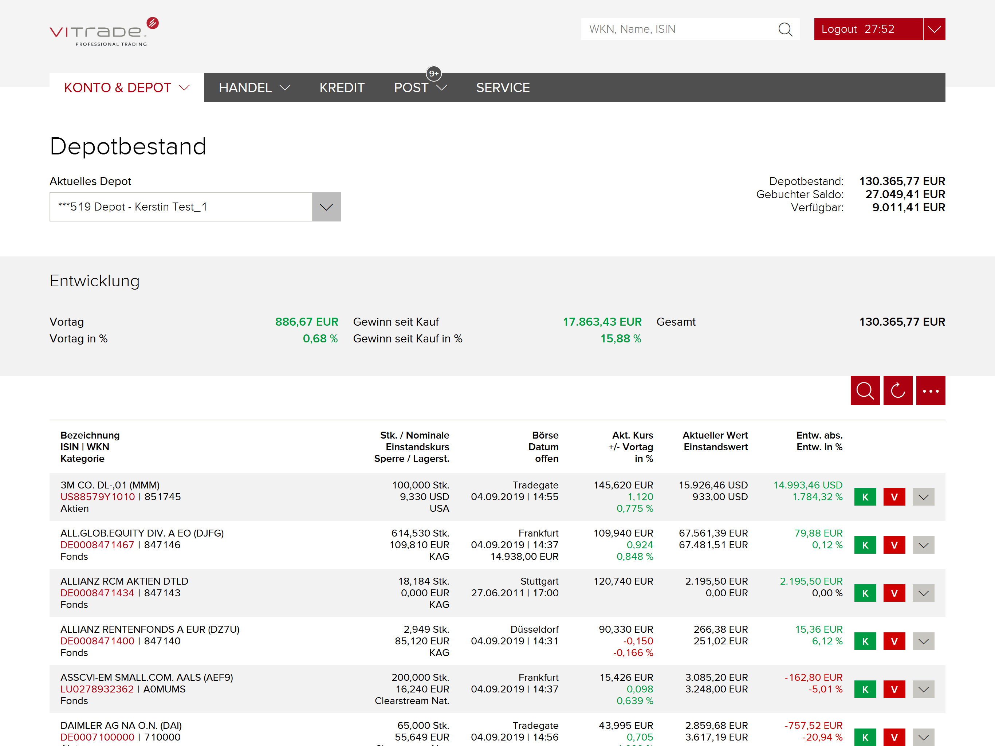Open ISIN link US88579Y1010
The height and width of the screenshot is (746, 995).
(98, 497)
